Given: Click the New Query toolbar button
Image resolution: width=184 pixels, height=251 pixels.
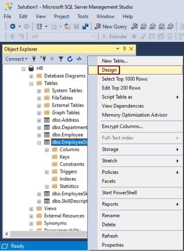Looking at the screenshot, I should [x=110, y=27].
